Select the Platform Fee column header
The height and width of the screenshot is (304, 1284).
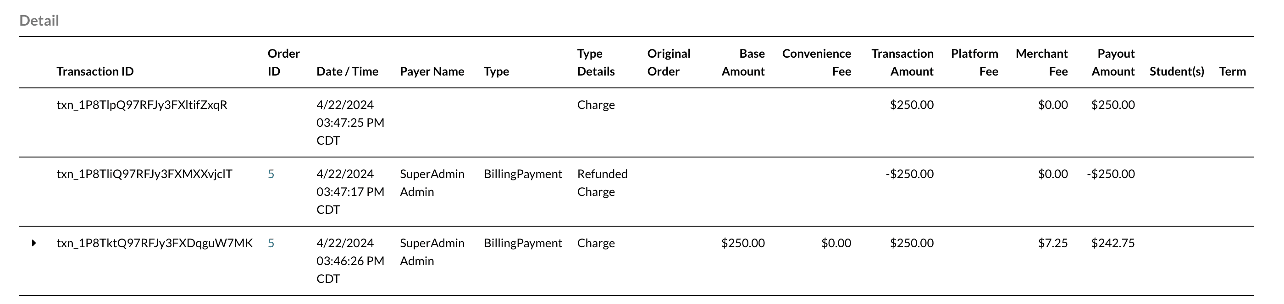coord(974,63)
